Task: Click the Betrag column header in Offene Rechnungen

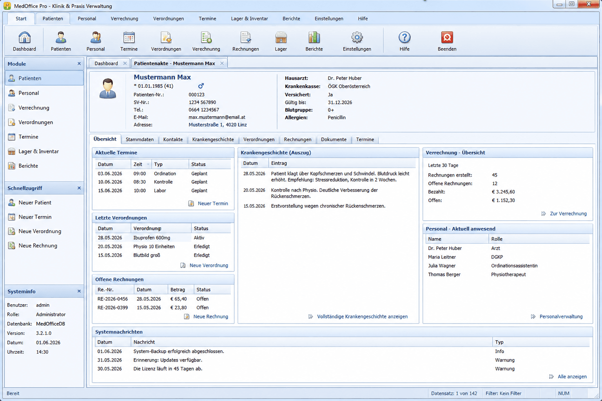Action: (x=181, y=290)
